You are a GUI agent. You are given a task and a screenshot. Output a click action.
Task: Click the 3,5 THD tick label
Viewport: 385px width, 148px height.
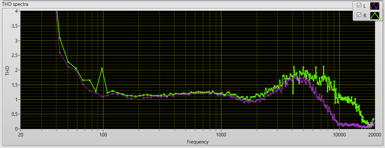pyautogui.click(x=14, y=26)
